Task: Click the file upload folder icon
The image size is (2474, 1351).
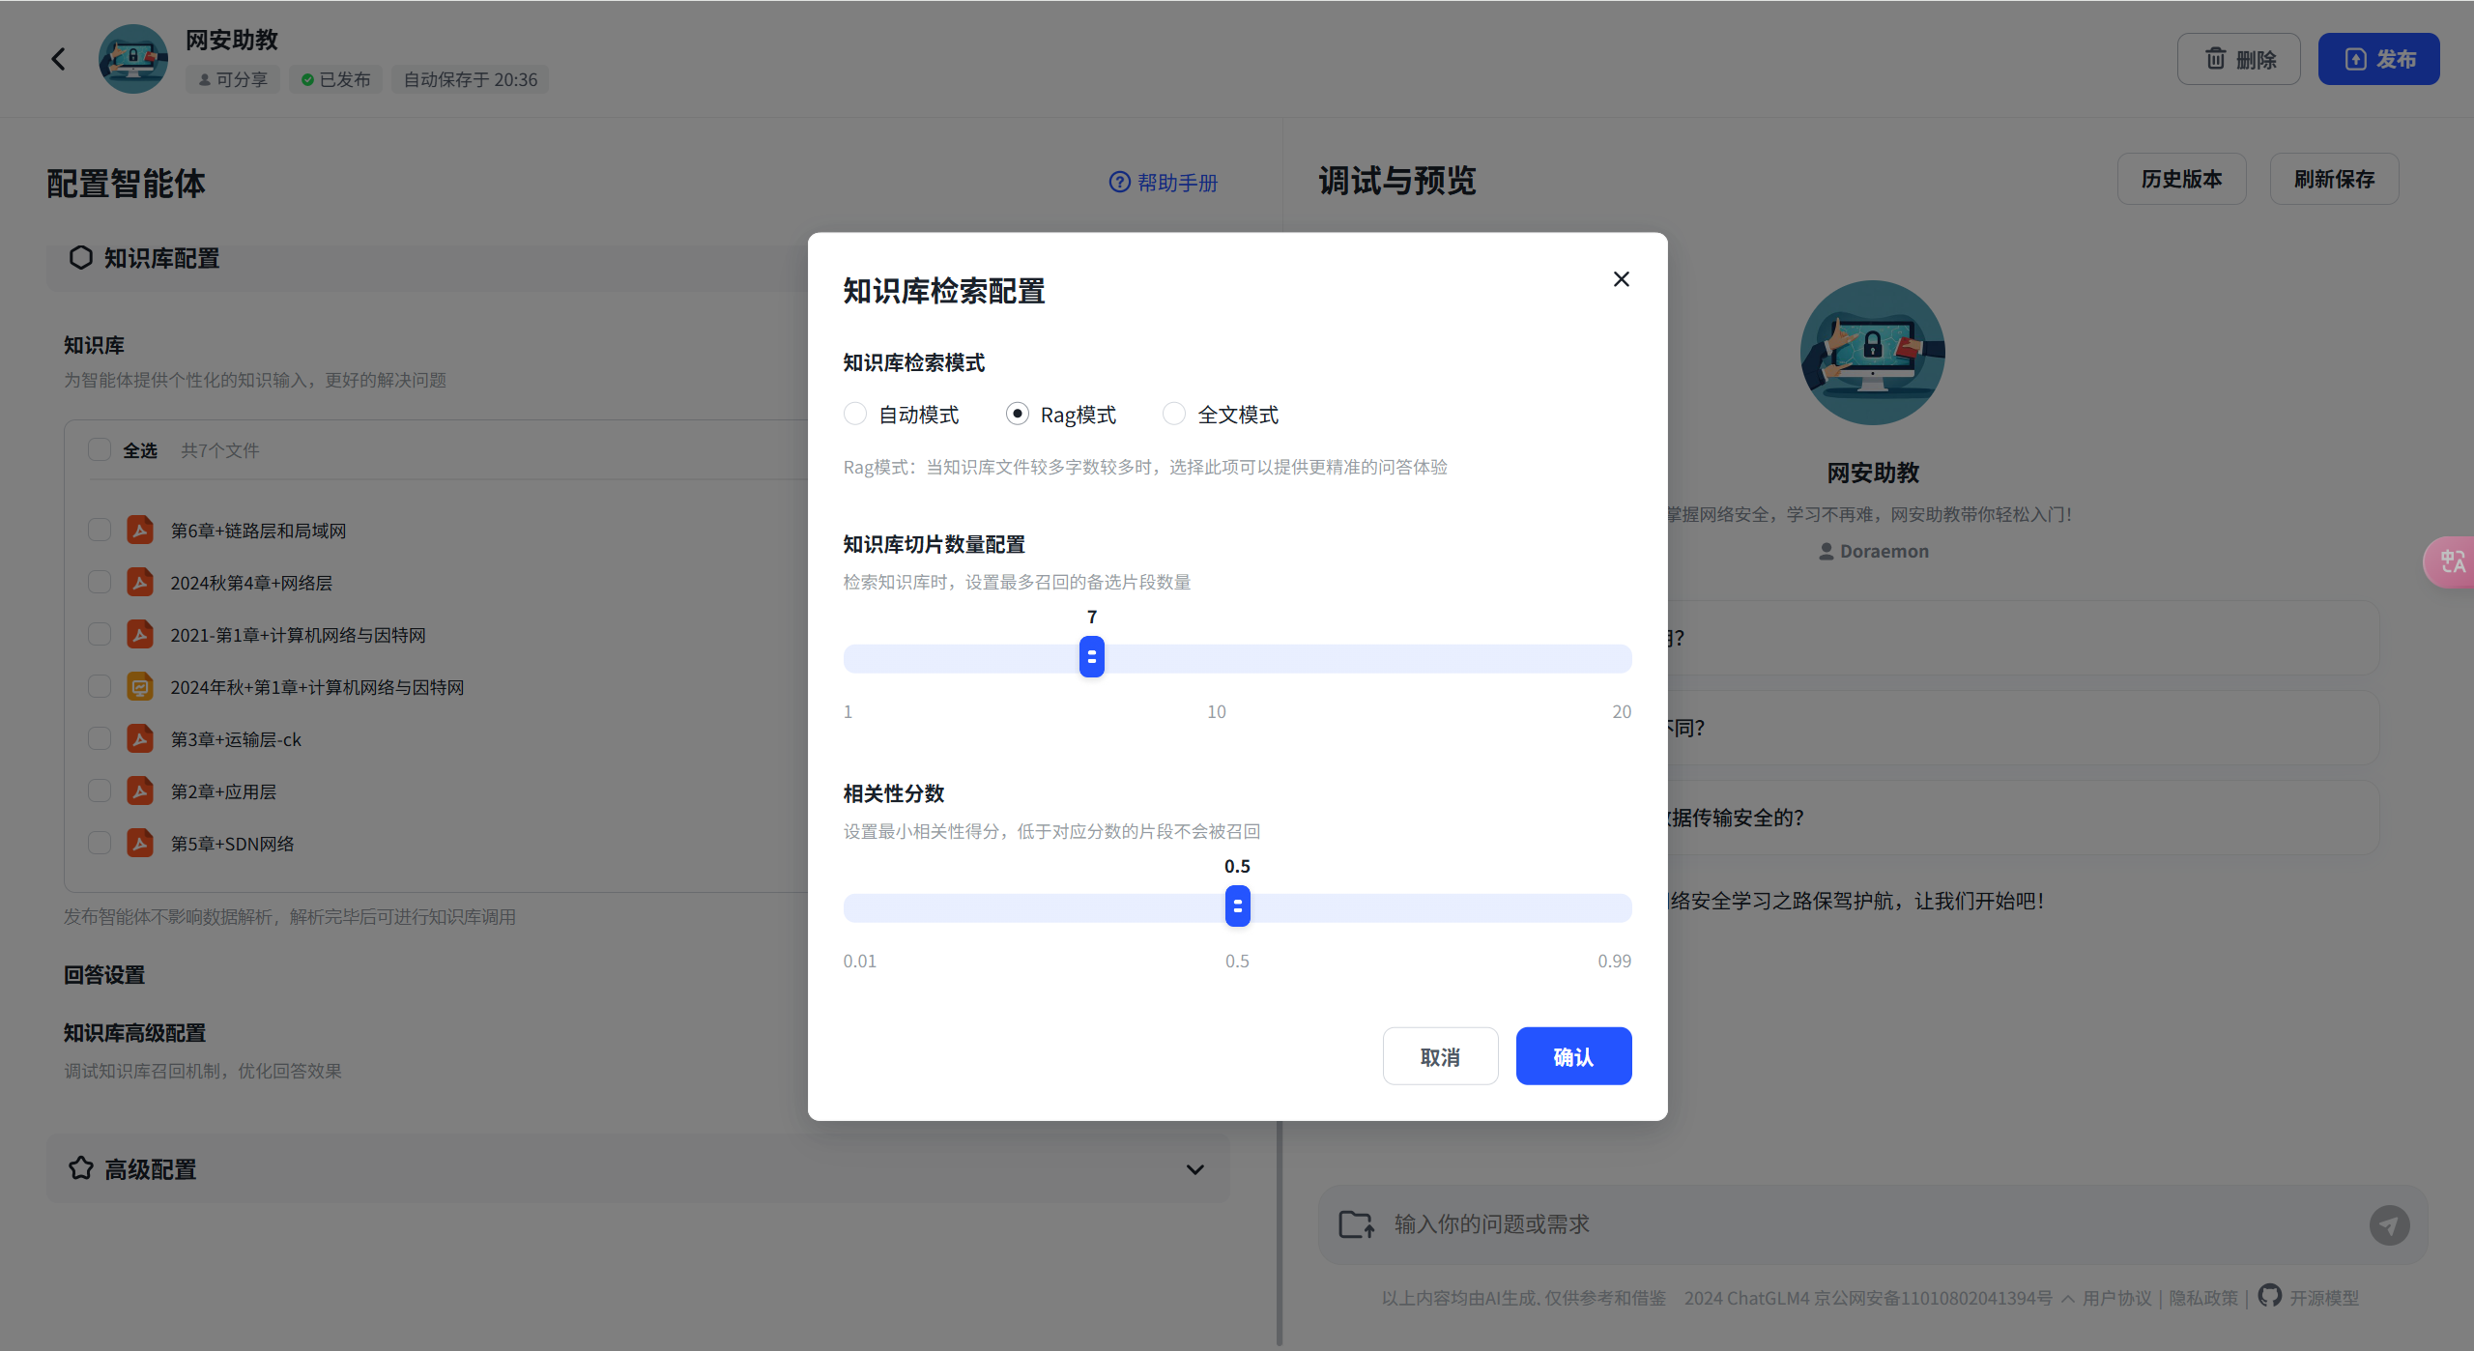Action: click(x=1357, y=1224)
